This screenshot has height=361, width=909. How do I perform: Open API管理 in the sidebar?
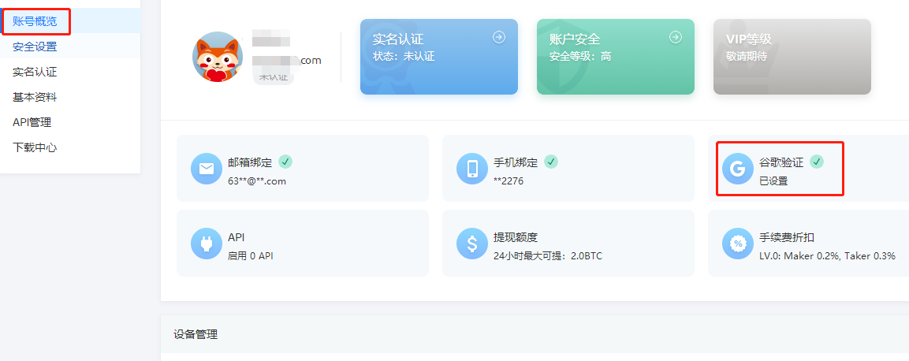coord(32,122)
